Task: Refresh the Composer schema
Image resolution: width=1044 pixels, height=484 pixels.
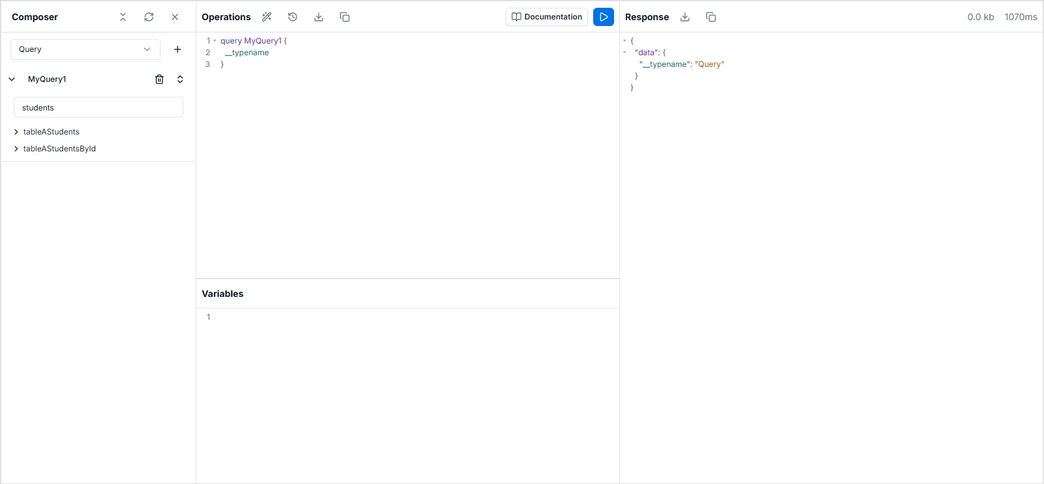Action: (x=149, y=17)
